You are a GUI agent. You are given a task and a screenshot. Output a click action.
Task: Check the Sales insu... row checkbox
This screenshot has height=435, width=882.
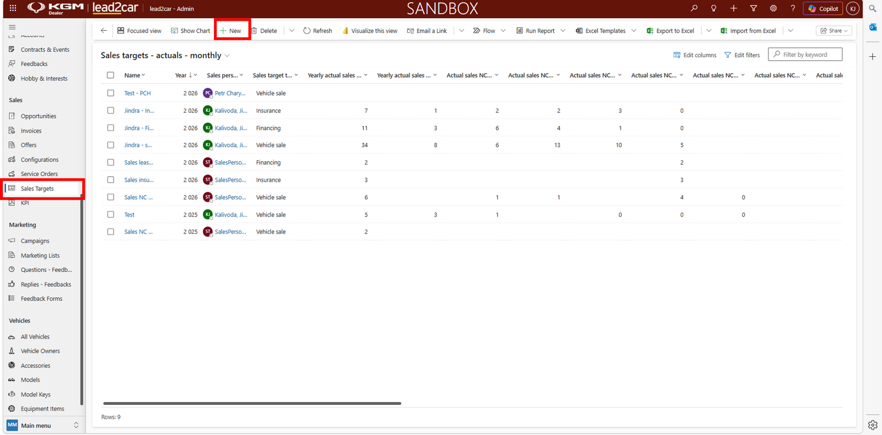[x=111, y=180]
